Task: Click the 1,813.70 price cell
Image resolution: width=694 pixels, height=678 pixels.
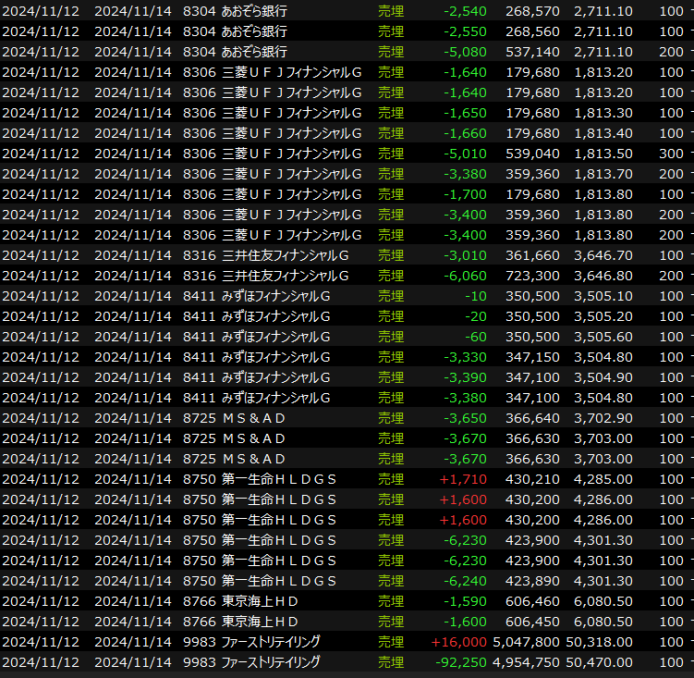Action: (605, 174)
